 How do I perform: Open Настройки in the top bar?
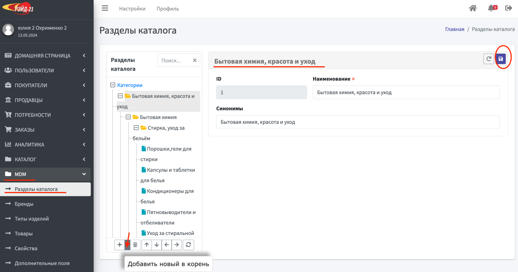132,9
